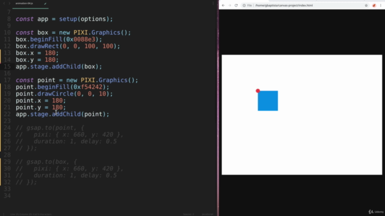Screen dimensions: 385x216
Task: Click value 180 on point.x line
Action: coord(57,101)
